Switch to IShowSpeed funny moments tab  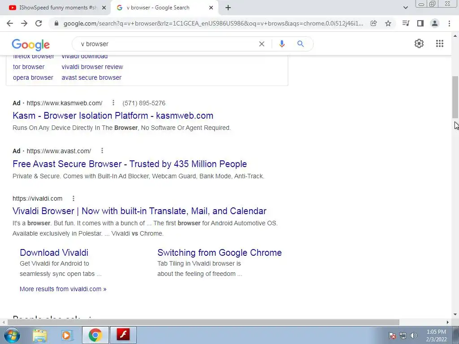pos(55,8)
